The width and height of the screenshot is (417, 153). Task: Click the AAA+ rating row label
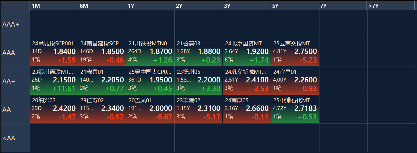pos(15,24)
